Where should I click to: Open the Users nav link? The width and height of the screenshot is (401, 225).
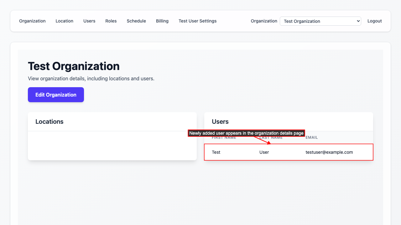click(x=89, y=21)
